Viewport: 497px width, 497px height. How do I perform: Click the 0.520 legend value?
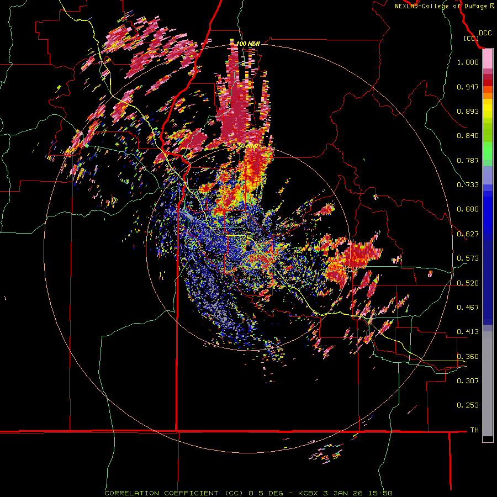468,283
